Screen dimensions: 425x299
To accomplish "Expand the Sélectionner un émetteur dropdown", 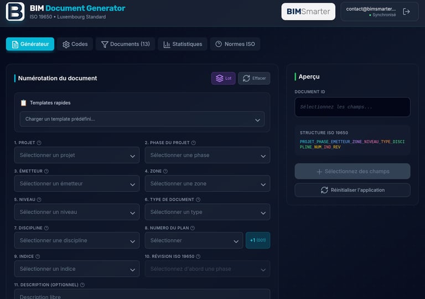I will tap(77, 184).
